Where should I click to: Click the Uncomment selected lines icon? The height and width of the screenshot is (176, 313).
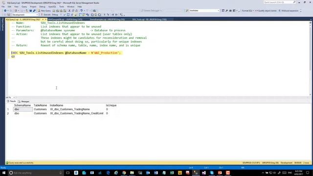pos(108,15)
